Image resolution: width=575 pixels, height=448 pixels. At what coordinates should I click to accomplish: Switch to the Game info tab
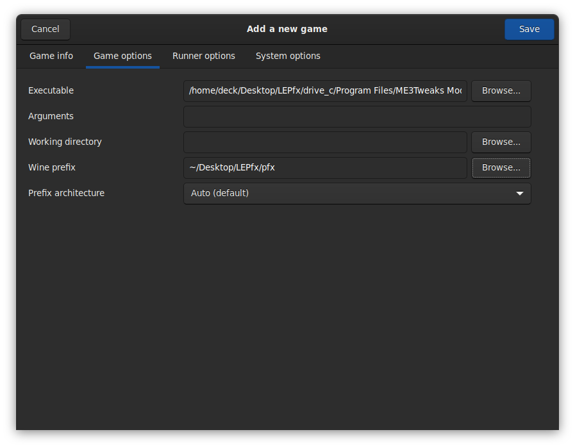click(51, 56)
